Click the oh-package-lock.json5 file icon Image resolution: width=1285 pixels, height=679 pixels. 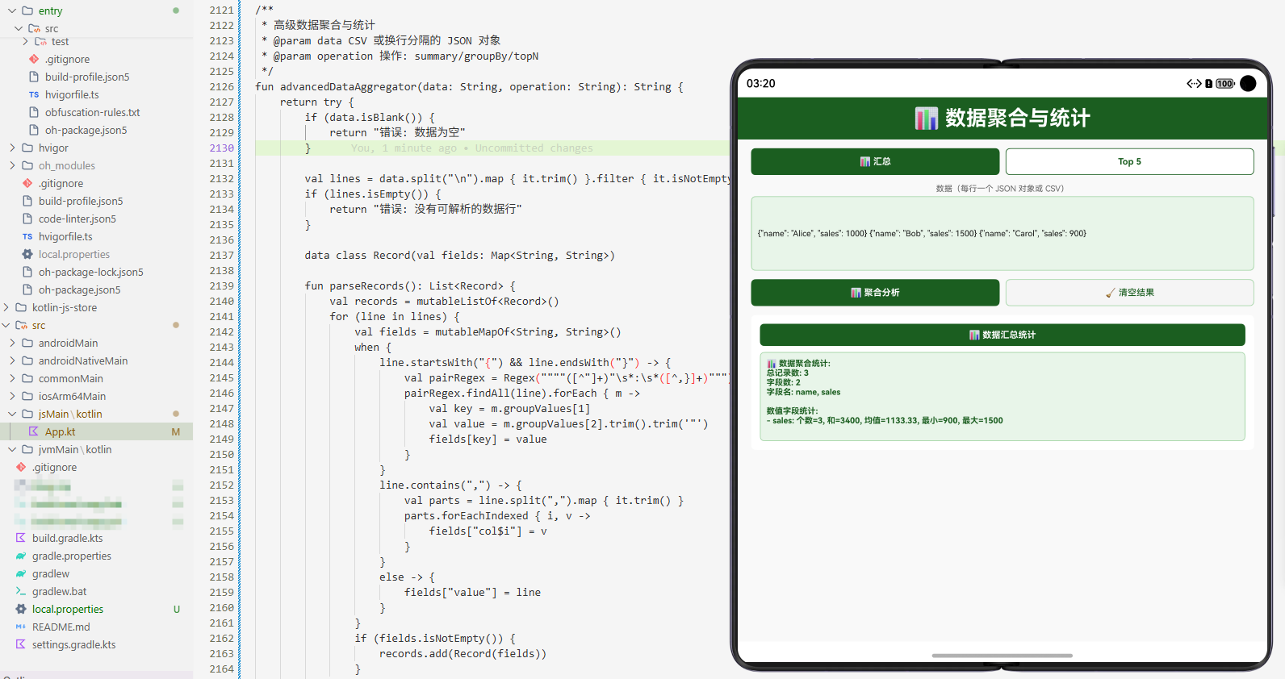coord(27,272)
